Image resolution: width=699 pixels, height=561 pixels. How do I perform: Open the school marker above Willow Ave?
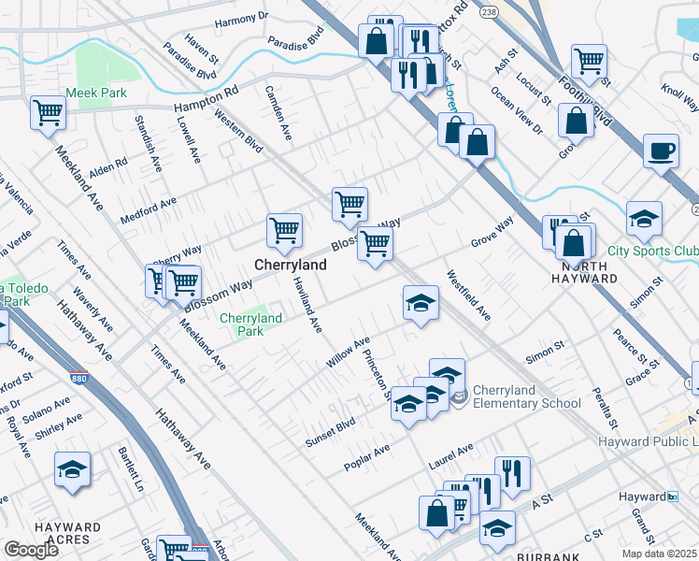coord(421,304)
